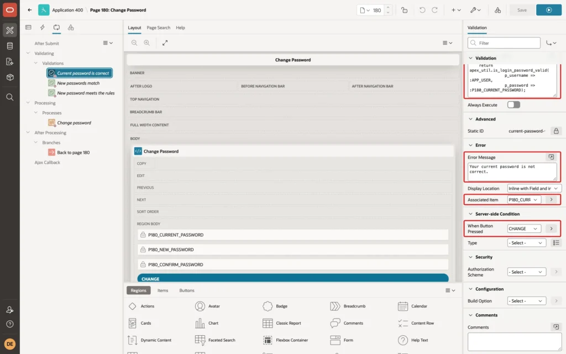Open the processing tree options menu

[108, 43]
